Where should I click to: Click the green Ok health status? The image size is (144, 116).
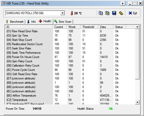click(x=111, y=109)
